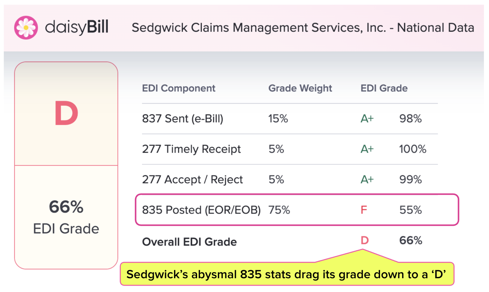The height and width of the screenshot is (292, 489).
Task: Click the 75% grade weight value
Action: click(279, 210)
